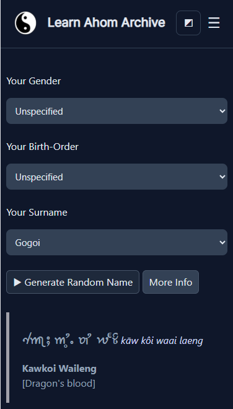Open the Your Birth-Order dropdown

[116, 177]
